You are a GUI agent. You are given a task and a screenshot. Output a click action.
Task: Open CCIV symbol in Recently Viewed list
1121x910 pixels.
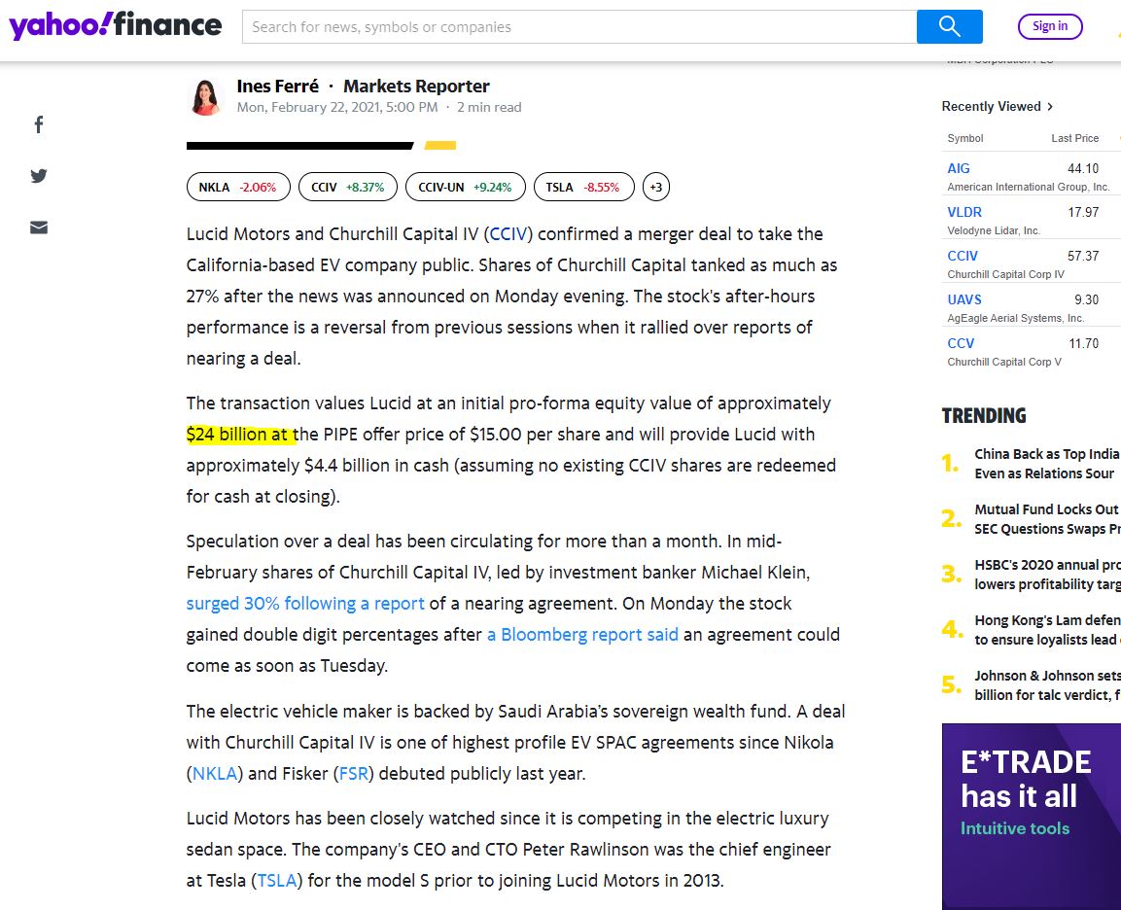pos(963,255)
